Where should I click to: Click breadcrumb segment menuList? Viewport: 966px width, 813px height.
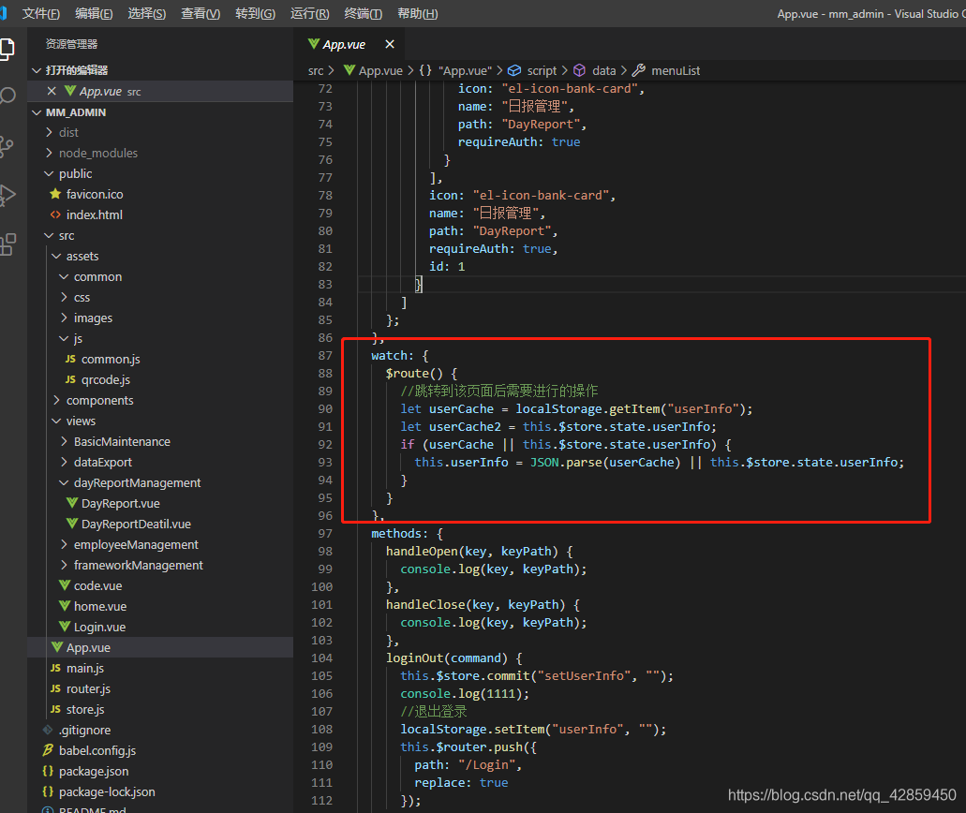point(676,71)
